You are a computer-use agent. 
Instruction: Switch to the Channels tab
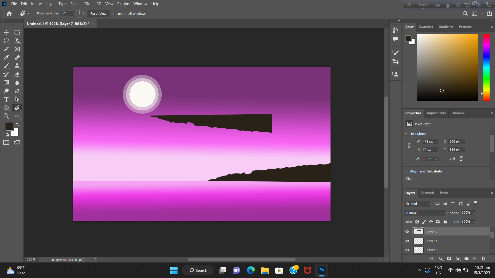427,193
